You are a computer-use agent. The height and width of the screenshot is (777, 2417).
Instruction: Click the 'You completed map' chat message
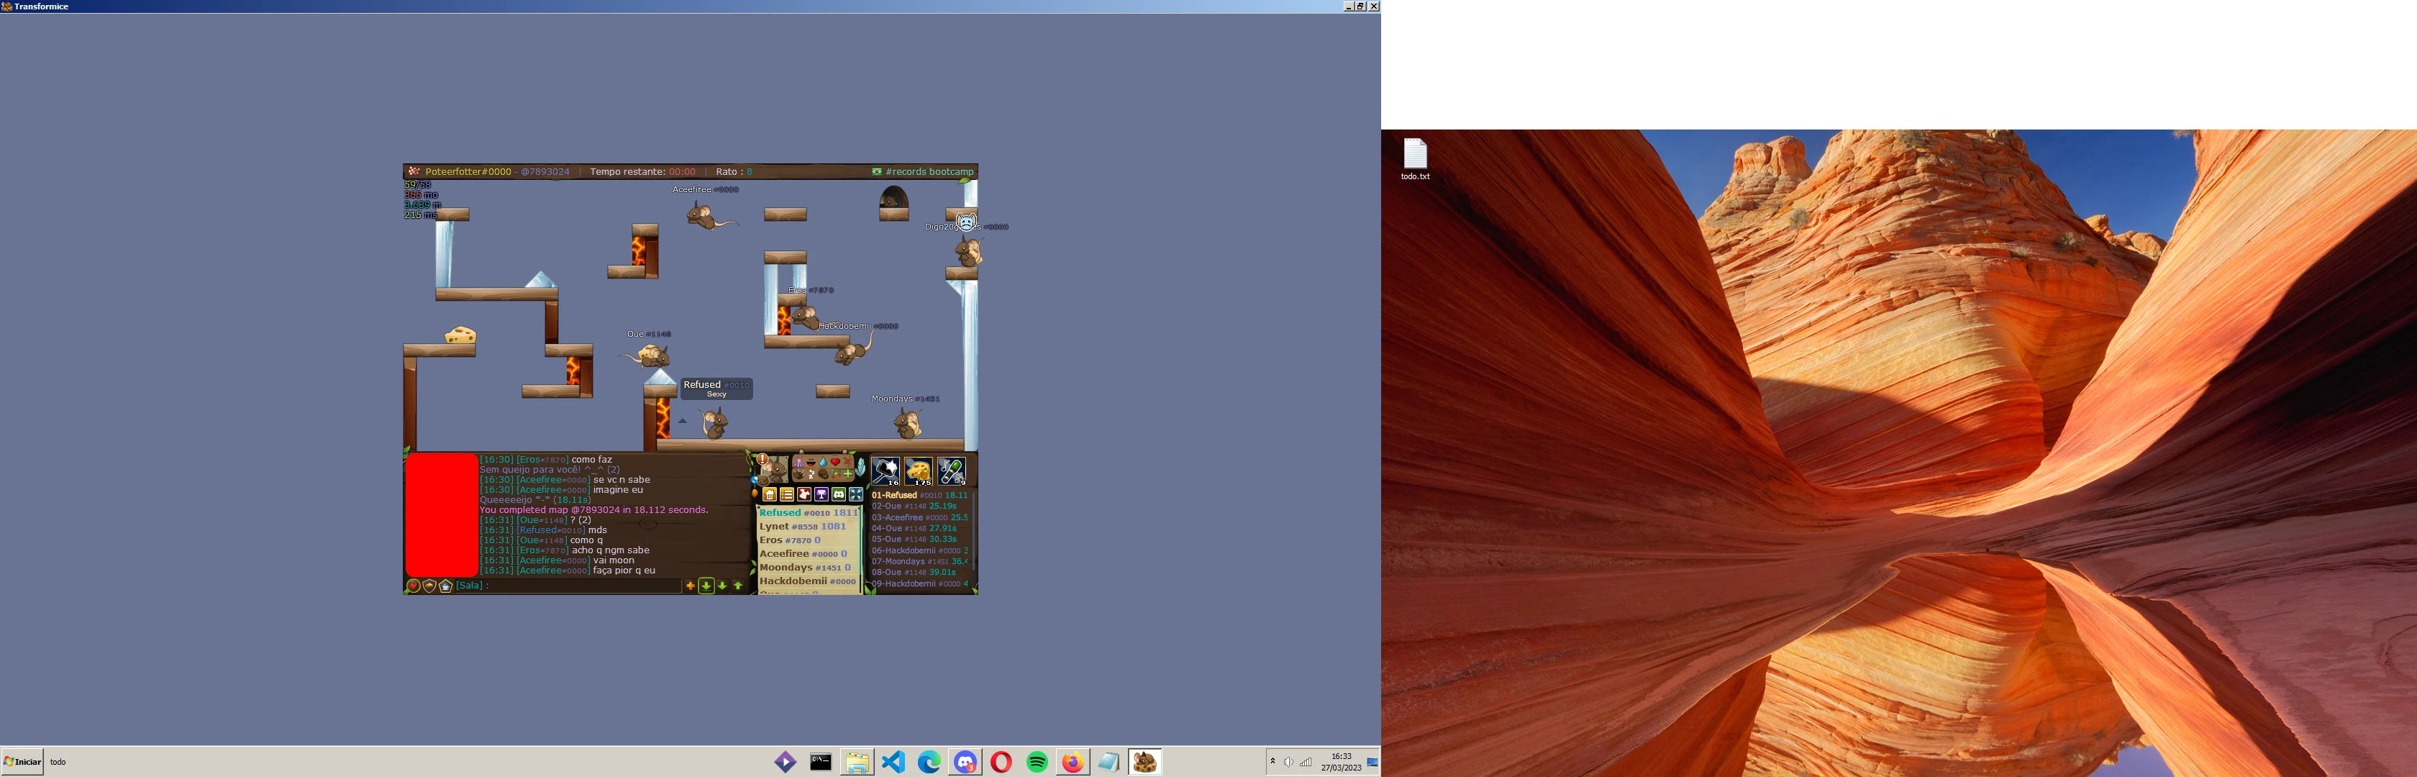594,509
